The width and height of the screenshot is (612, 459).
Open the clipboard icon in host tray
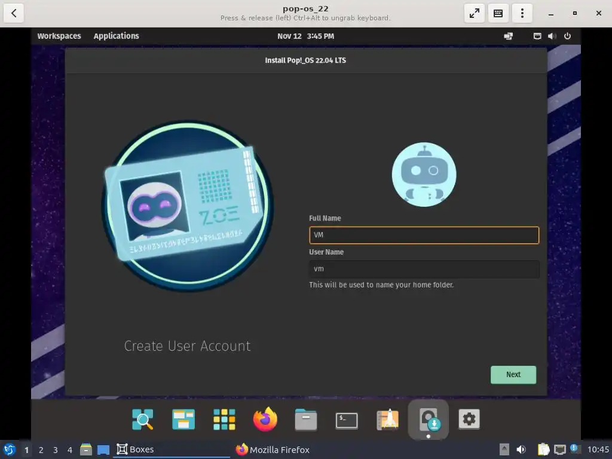coord(543,449)
